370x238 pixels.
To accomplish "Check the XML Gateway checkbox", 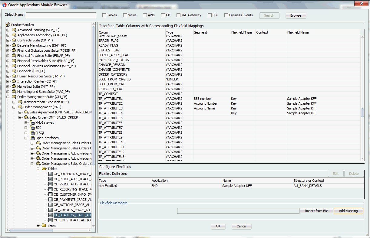I will pos(178,15).
